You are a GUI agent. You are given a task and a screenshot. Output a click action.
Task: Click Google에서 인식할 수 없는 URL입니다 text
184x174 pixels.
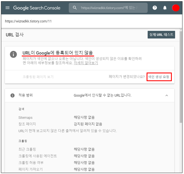click(x=103, y=95)
